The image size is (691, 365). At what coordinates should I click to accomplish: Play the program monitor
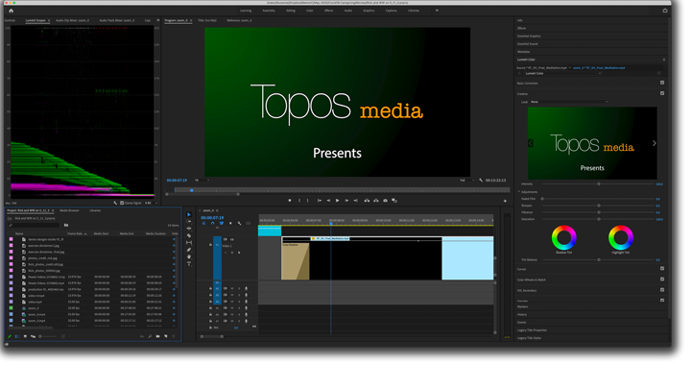[338, 201]
